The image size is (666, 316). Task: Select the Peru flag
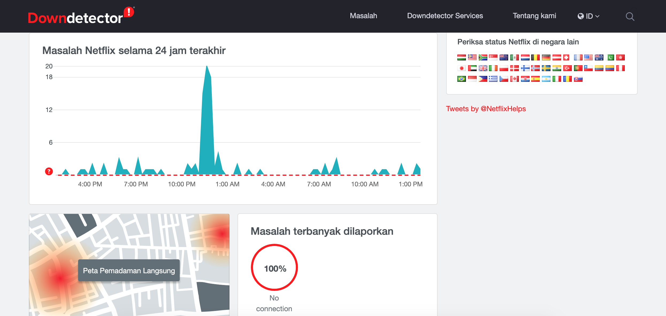(x=621, y=68)
